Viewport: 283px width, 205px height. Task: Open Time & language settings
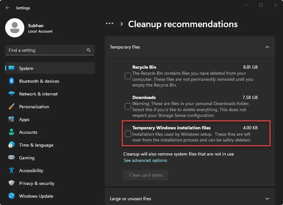point(12,145)
